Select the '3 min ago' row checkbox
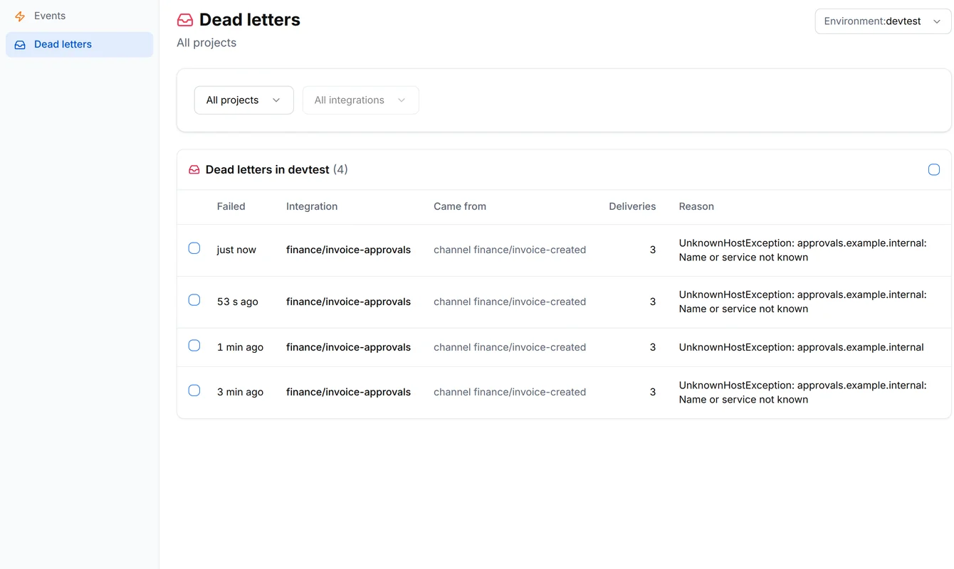 pyautogui.click(x=194, y=390)
